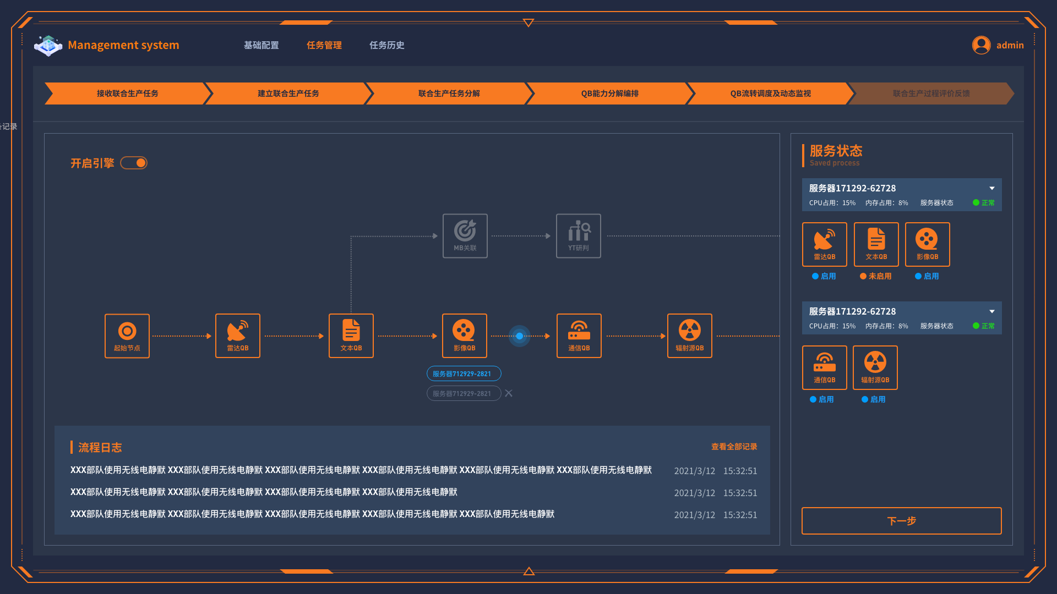Toggle 启用 status under 辐射源QB card
This screenshot has width=1057, height=594.
[874, 399]
